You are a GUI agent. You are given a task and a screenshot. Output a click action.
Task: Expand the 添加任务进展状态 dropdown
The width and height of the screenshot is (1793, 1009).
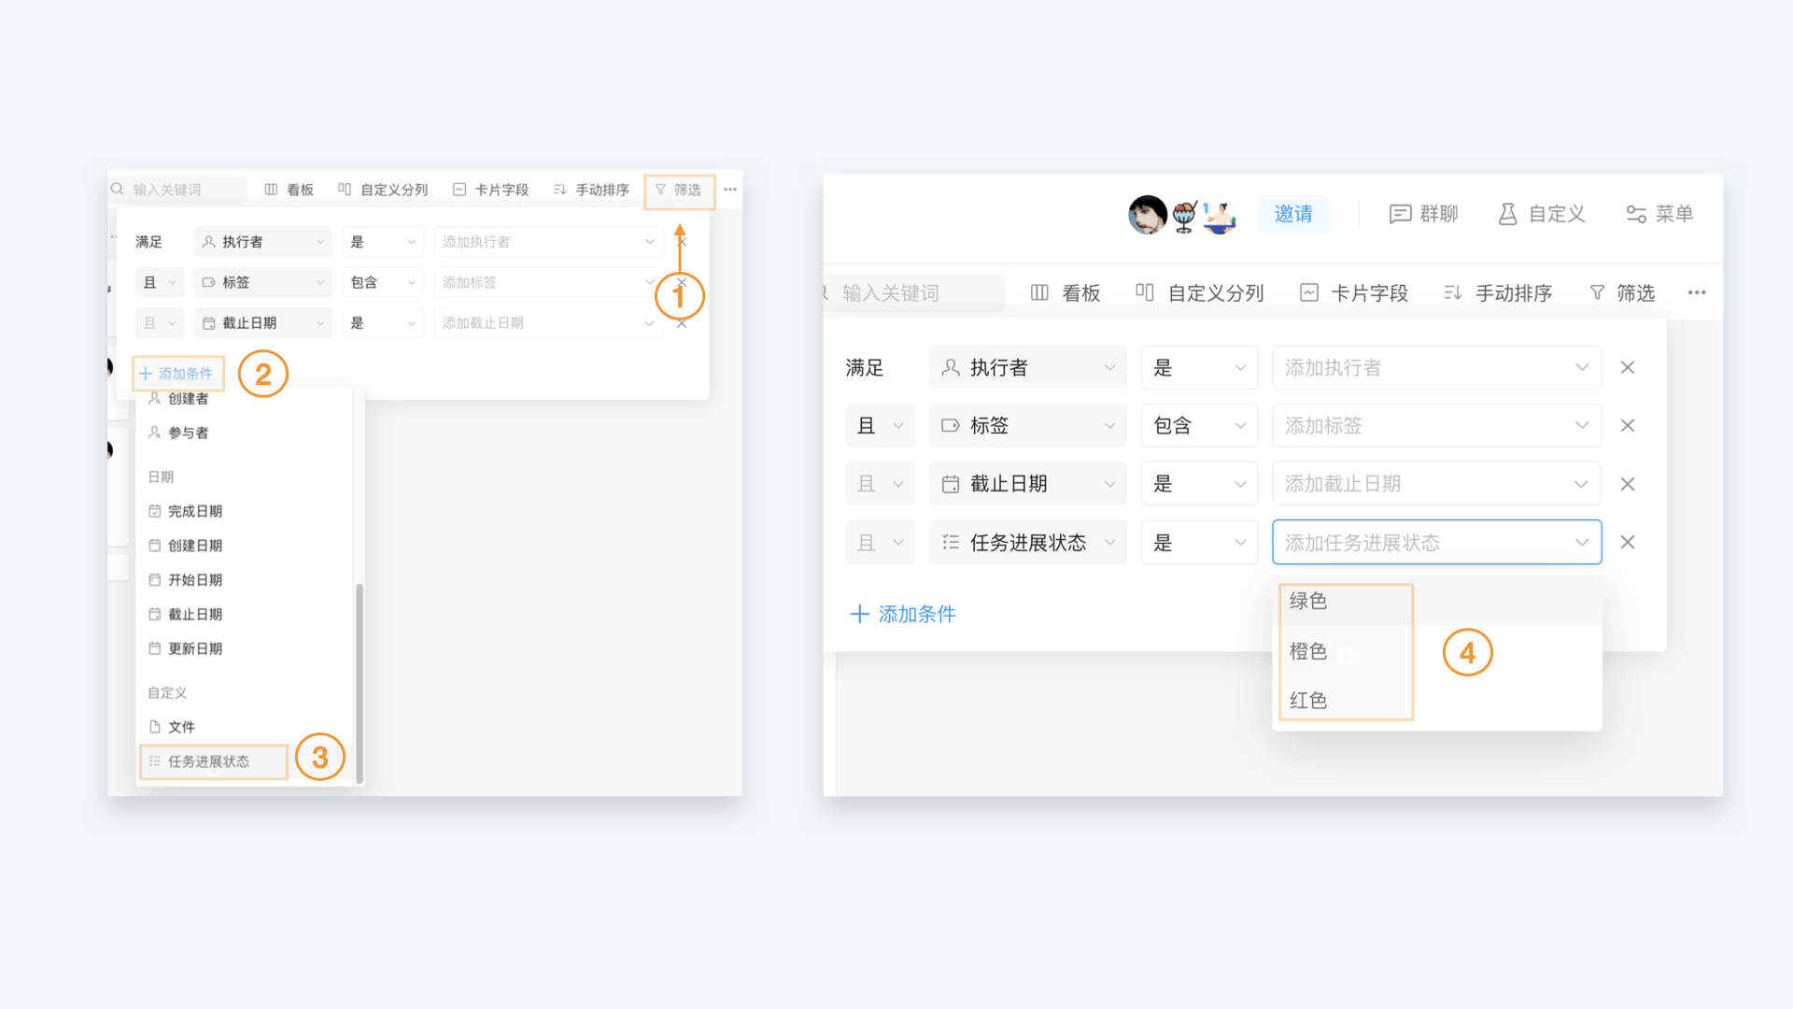point(1436,543)
